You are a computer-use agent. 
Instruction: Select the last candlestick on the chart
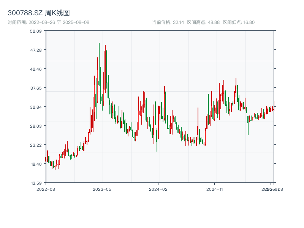[x=274, y=106]
